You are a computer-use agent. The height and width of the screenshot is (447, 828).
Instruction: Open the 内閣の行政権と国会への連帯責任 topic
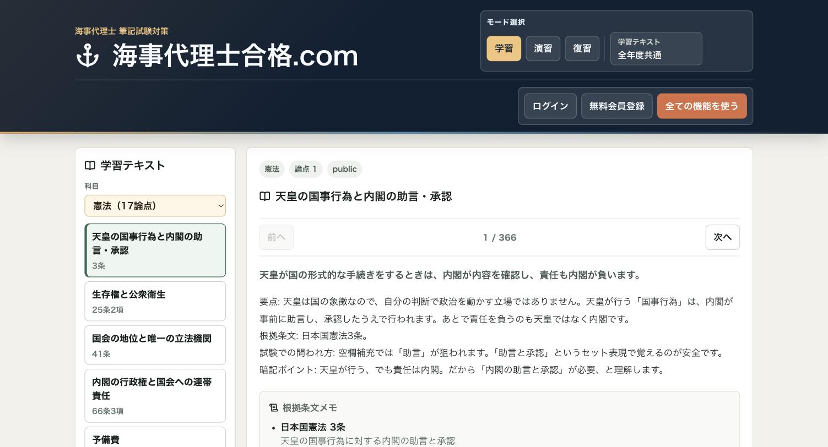click(155, 396)
